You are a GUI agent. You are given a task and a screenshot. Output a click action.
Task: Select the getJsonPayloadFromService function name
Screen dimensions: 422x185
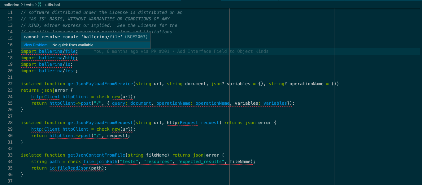pos(100,83)
